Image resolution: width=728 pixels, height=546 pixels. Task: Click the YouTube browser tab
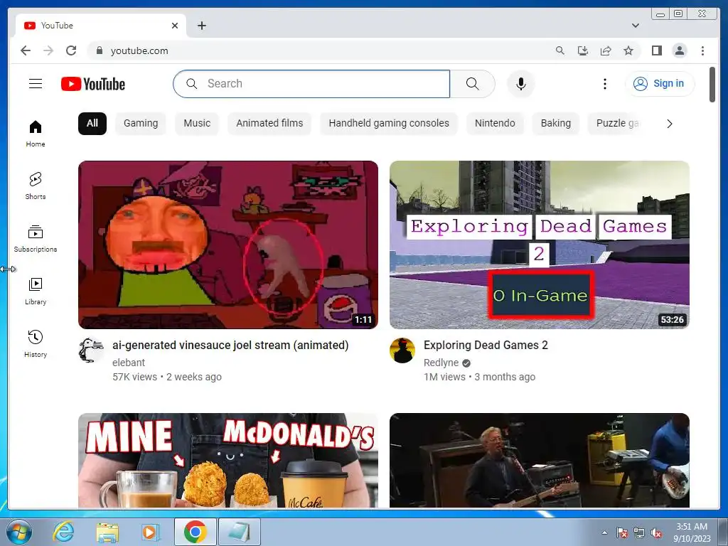pos(100,26)
